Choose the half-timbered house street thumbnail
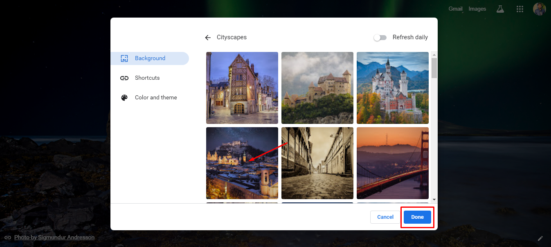 click(242, 88)
